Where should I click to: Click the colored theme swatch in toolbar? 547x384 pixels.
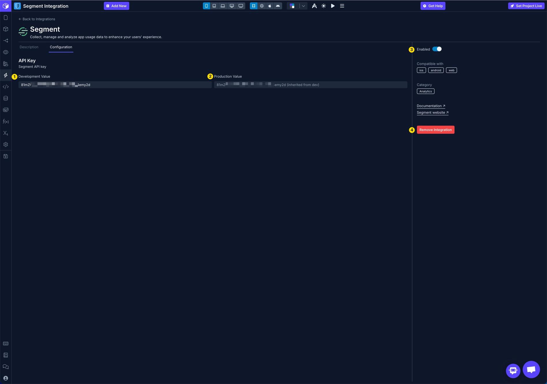(x=292, y=6)
